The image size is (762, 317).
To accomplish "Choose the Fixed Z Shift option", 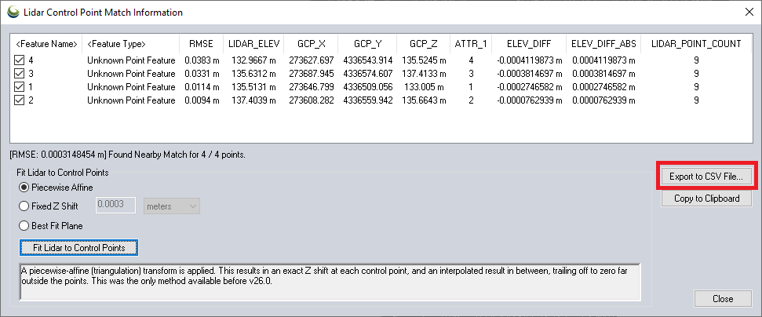I will [x=26, y=206].
